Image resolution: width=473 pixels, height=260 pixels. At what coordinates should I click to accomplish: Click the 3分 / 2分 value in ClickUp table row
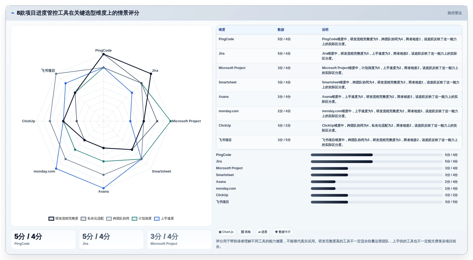click(x=284, y=126)
